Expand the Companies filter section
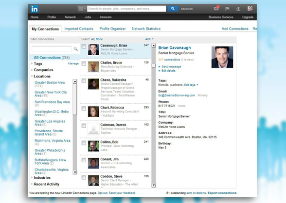The image size is (286, 203). (x=42, y=70)
